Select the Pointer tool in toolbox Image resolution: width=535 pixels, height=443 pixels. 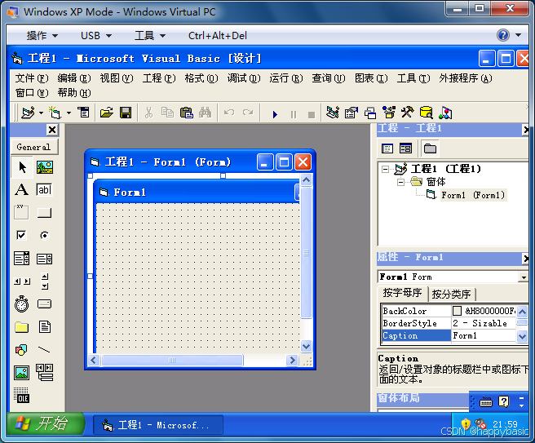22,167
